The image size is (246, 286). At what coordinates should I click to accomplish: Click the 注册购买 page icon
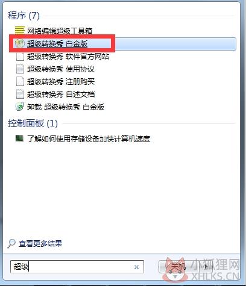pos(20,81)
